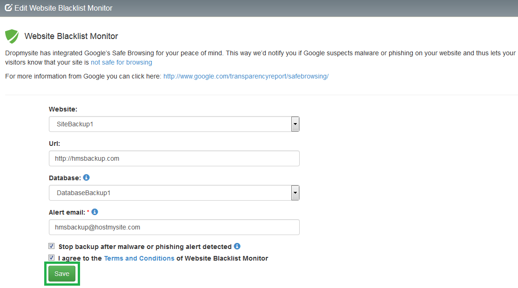
Task: Click the edit pencil icon in header
Action: 8,7
